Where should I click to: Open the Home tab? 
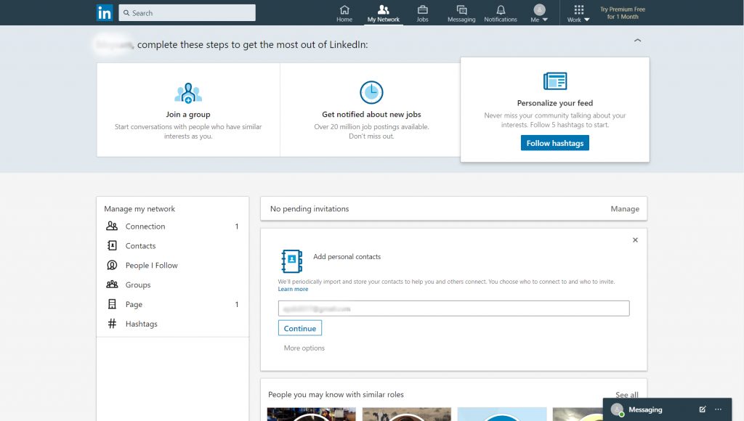point(344,13)
